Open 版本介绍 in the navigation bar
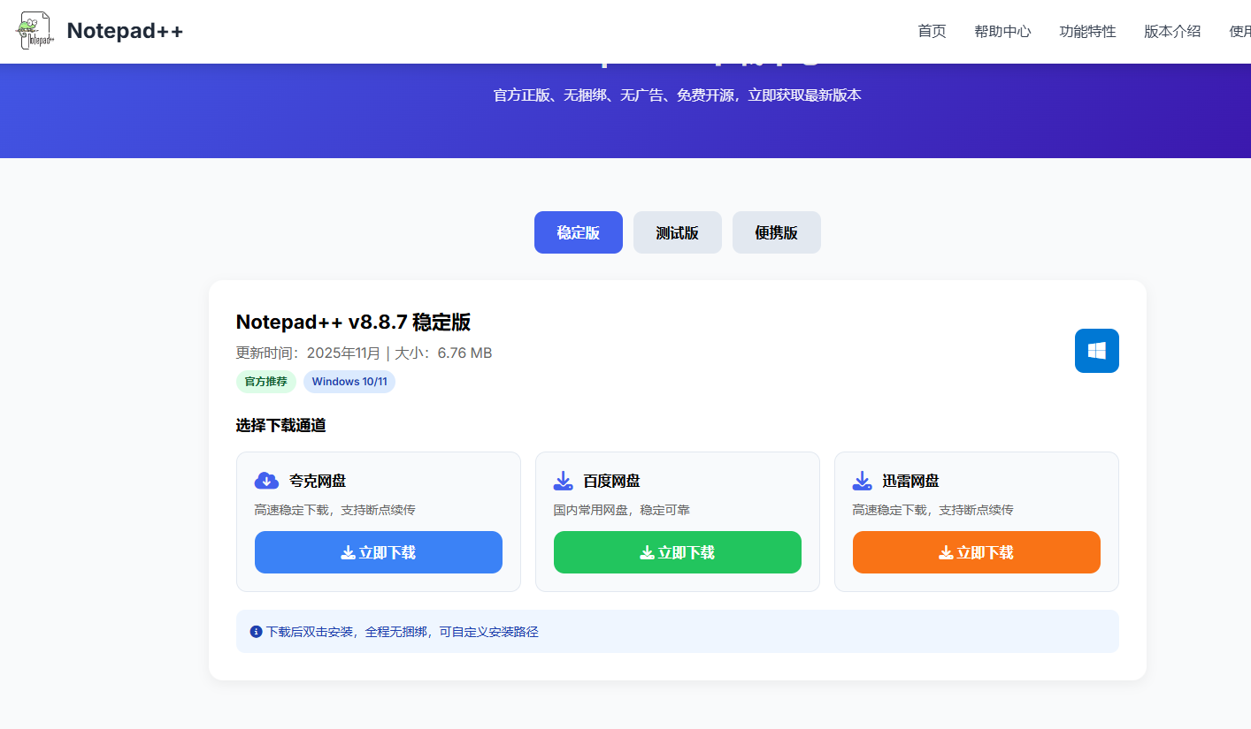Image resolution: width=1251 pixels, height=729 pixels. pyautogui.click(x=1172, y=31)
